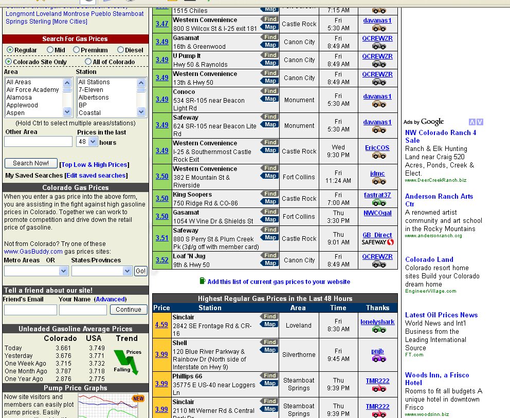Choose All of Colorado radio option

88,62
